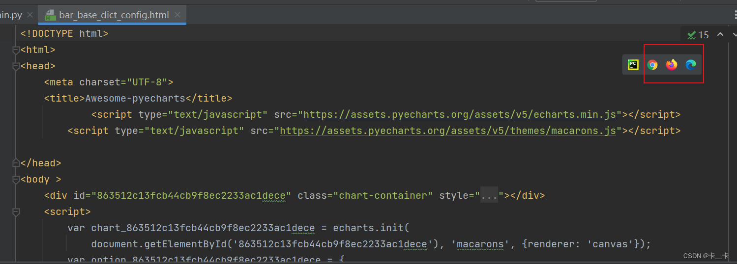Collapse the <head> block fold marker
The height and width of the screenshot is (264, 737).
(16, 66)
